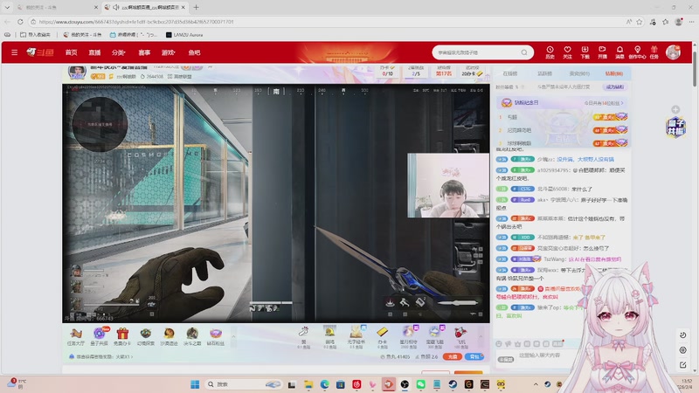Expand the 游戏 games dropdown
This screenshot has height=393, width=699.
point(168,52)
